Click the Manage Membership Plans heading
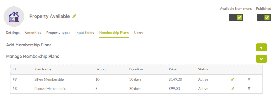The width and height of the screenshot is (274, 108). [32, 57]
